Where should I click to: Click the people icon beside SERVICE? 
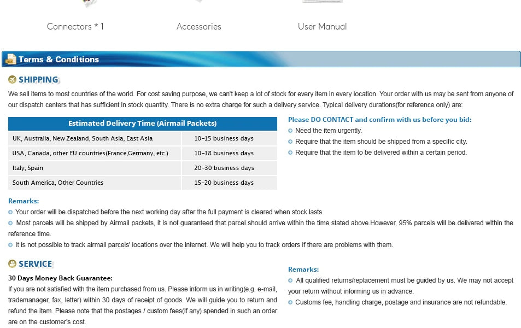coord(12,263)
